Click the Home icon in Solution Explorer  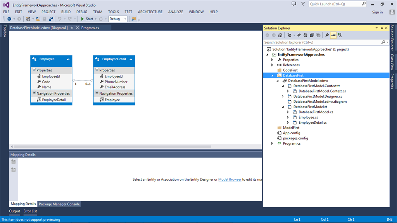pos(280,35)
